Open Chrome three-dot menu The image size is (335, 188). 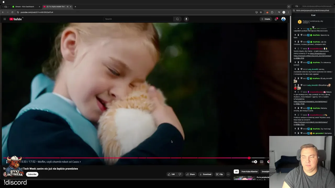[x=288, y=12]
